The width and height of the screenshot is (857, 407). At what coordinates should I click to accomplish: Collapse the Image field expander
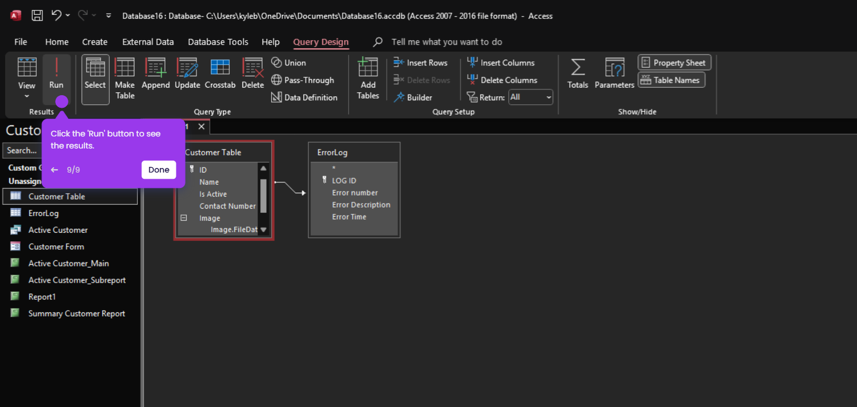tap(184, 218)
